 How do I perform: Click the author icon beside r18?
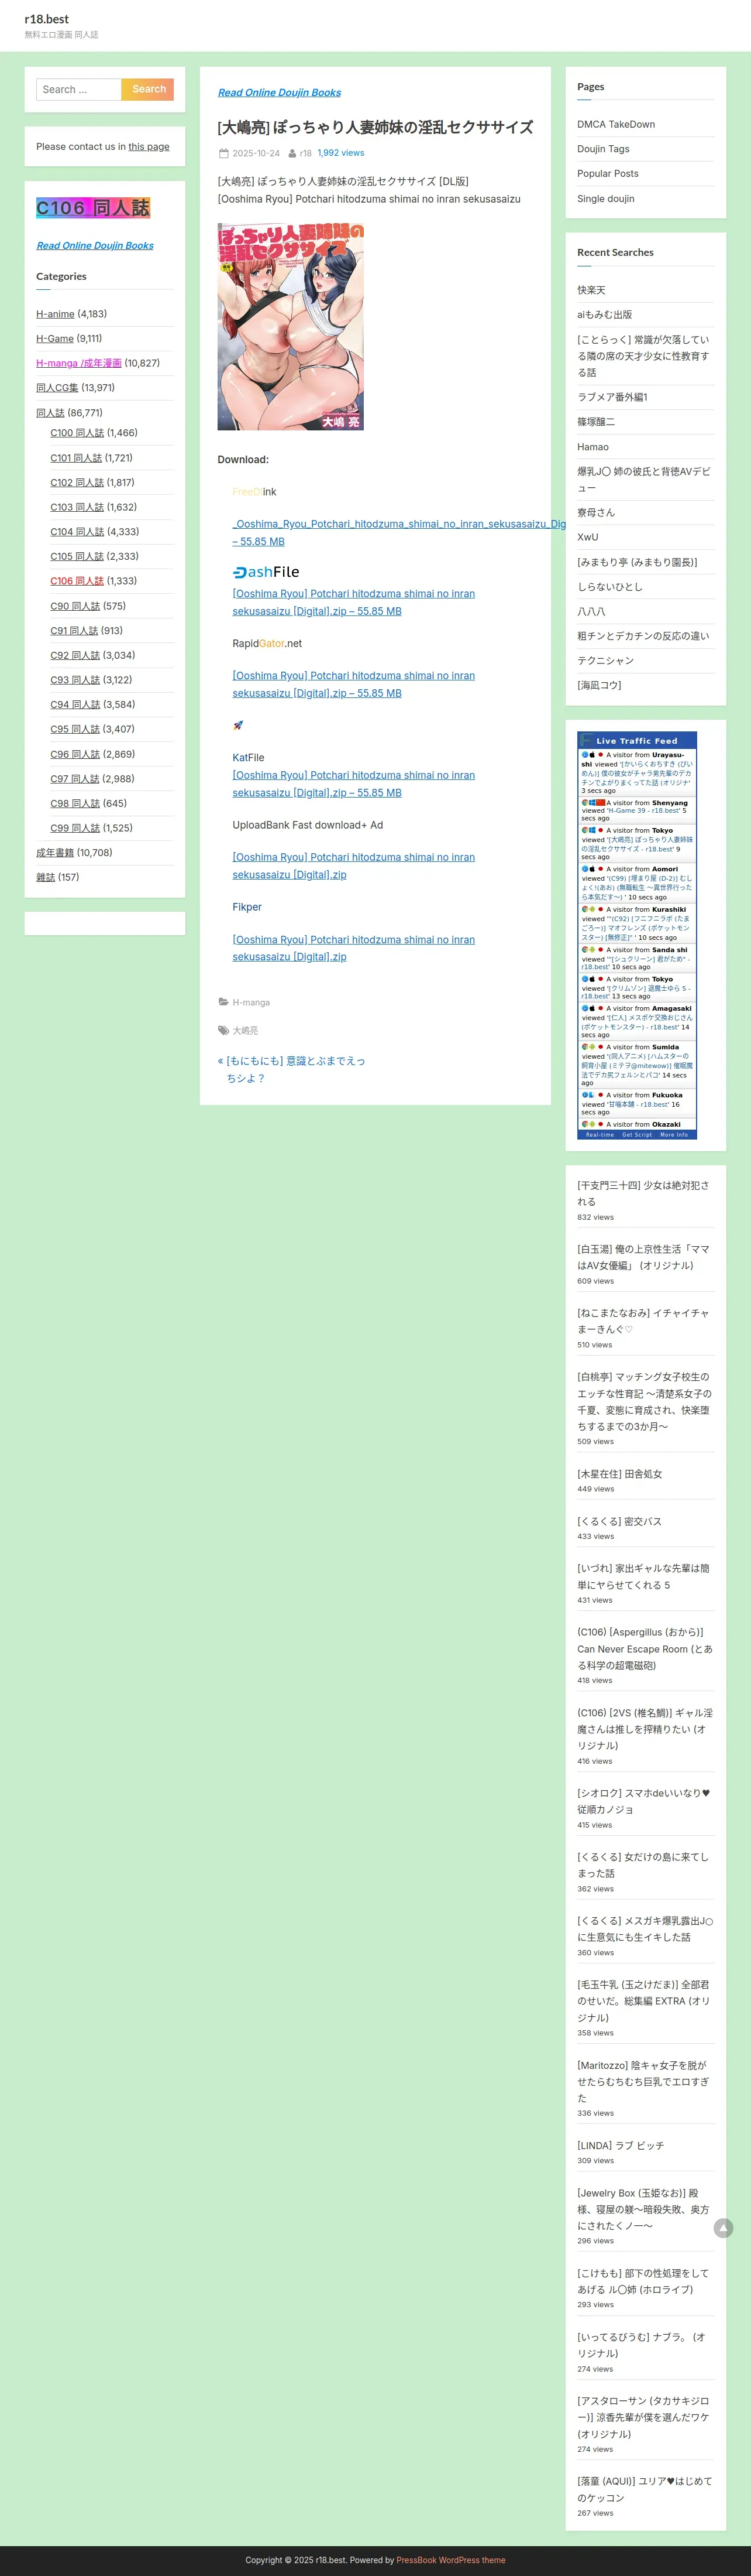pyautogui.click(x=292, y=153)
